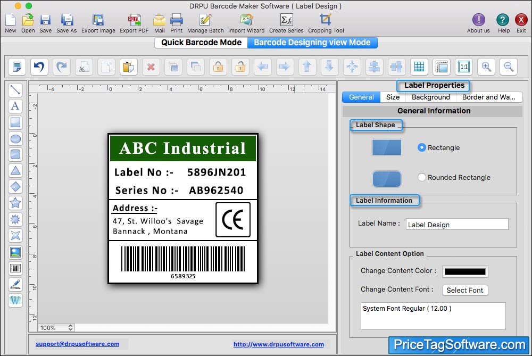Select the barcode on the label canvas
Screen dimensions: 532x356
[x=183, y=262]
